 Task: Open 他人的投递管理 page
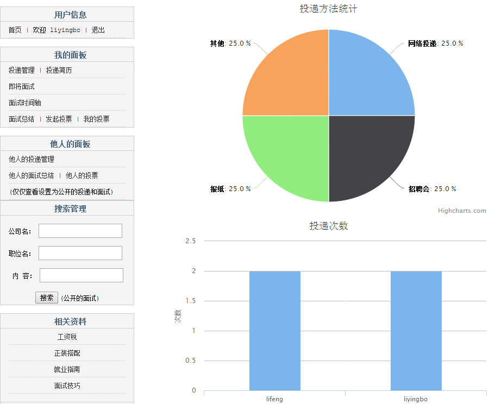[x=32, y=160]
